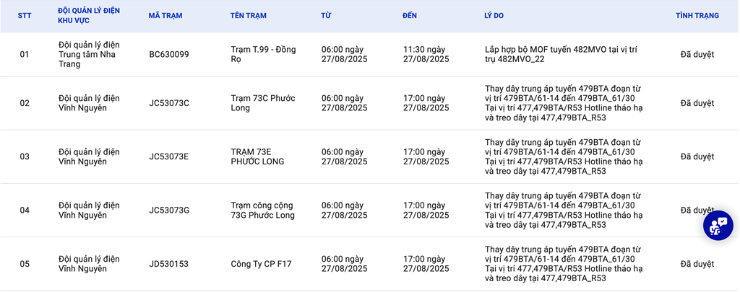The image size is (740, 292).
Task: Select the MÃ TRẠM column header
Action: (165, 16)
